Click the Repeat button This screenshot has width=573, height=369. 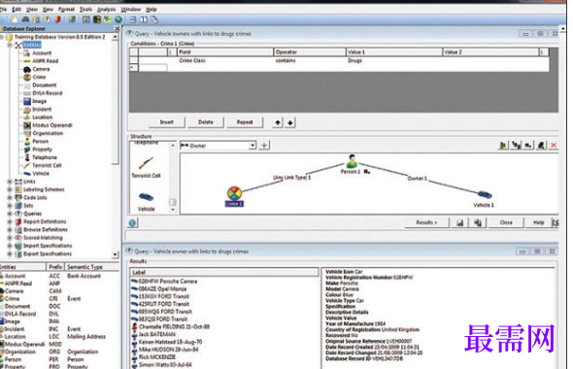[245, 122]
